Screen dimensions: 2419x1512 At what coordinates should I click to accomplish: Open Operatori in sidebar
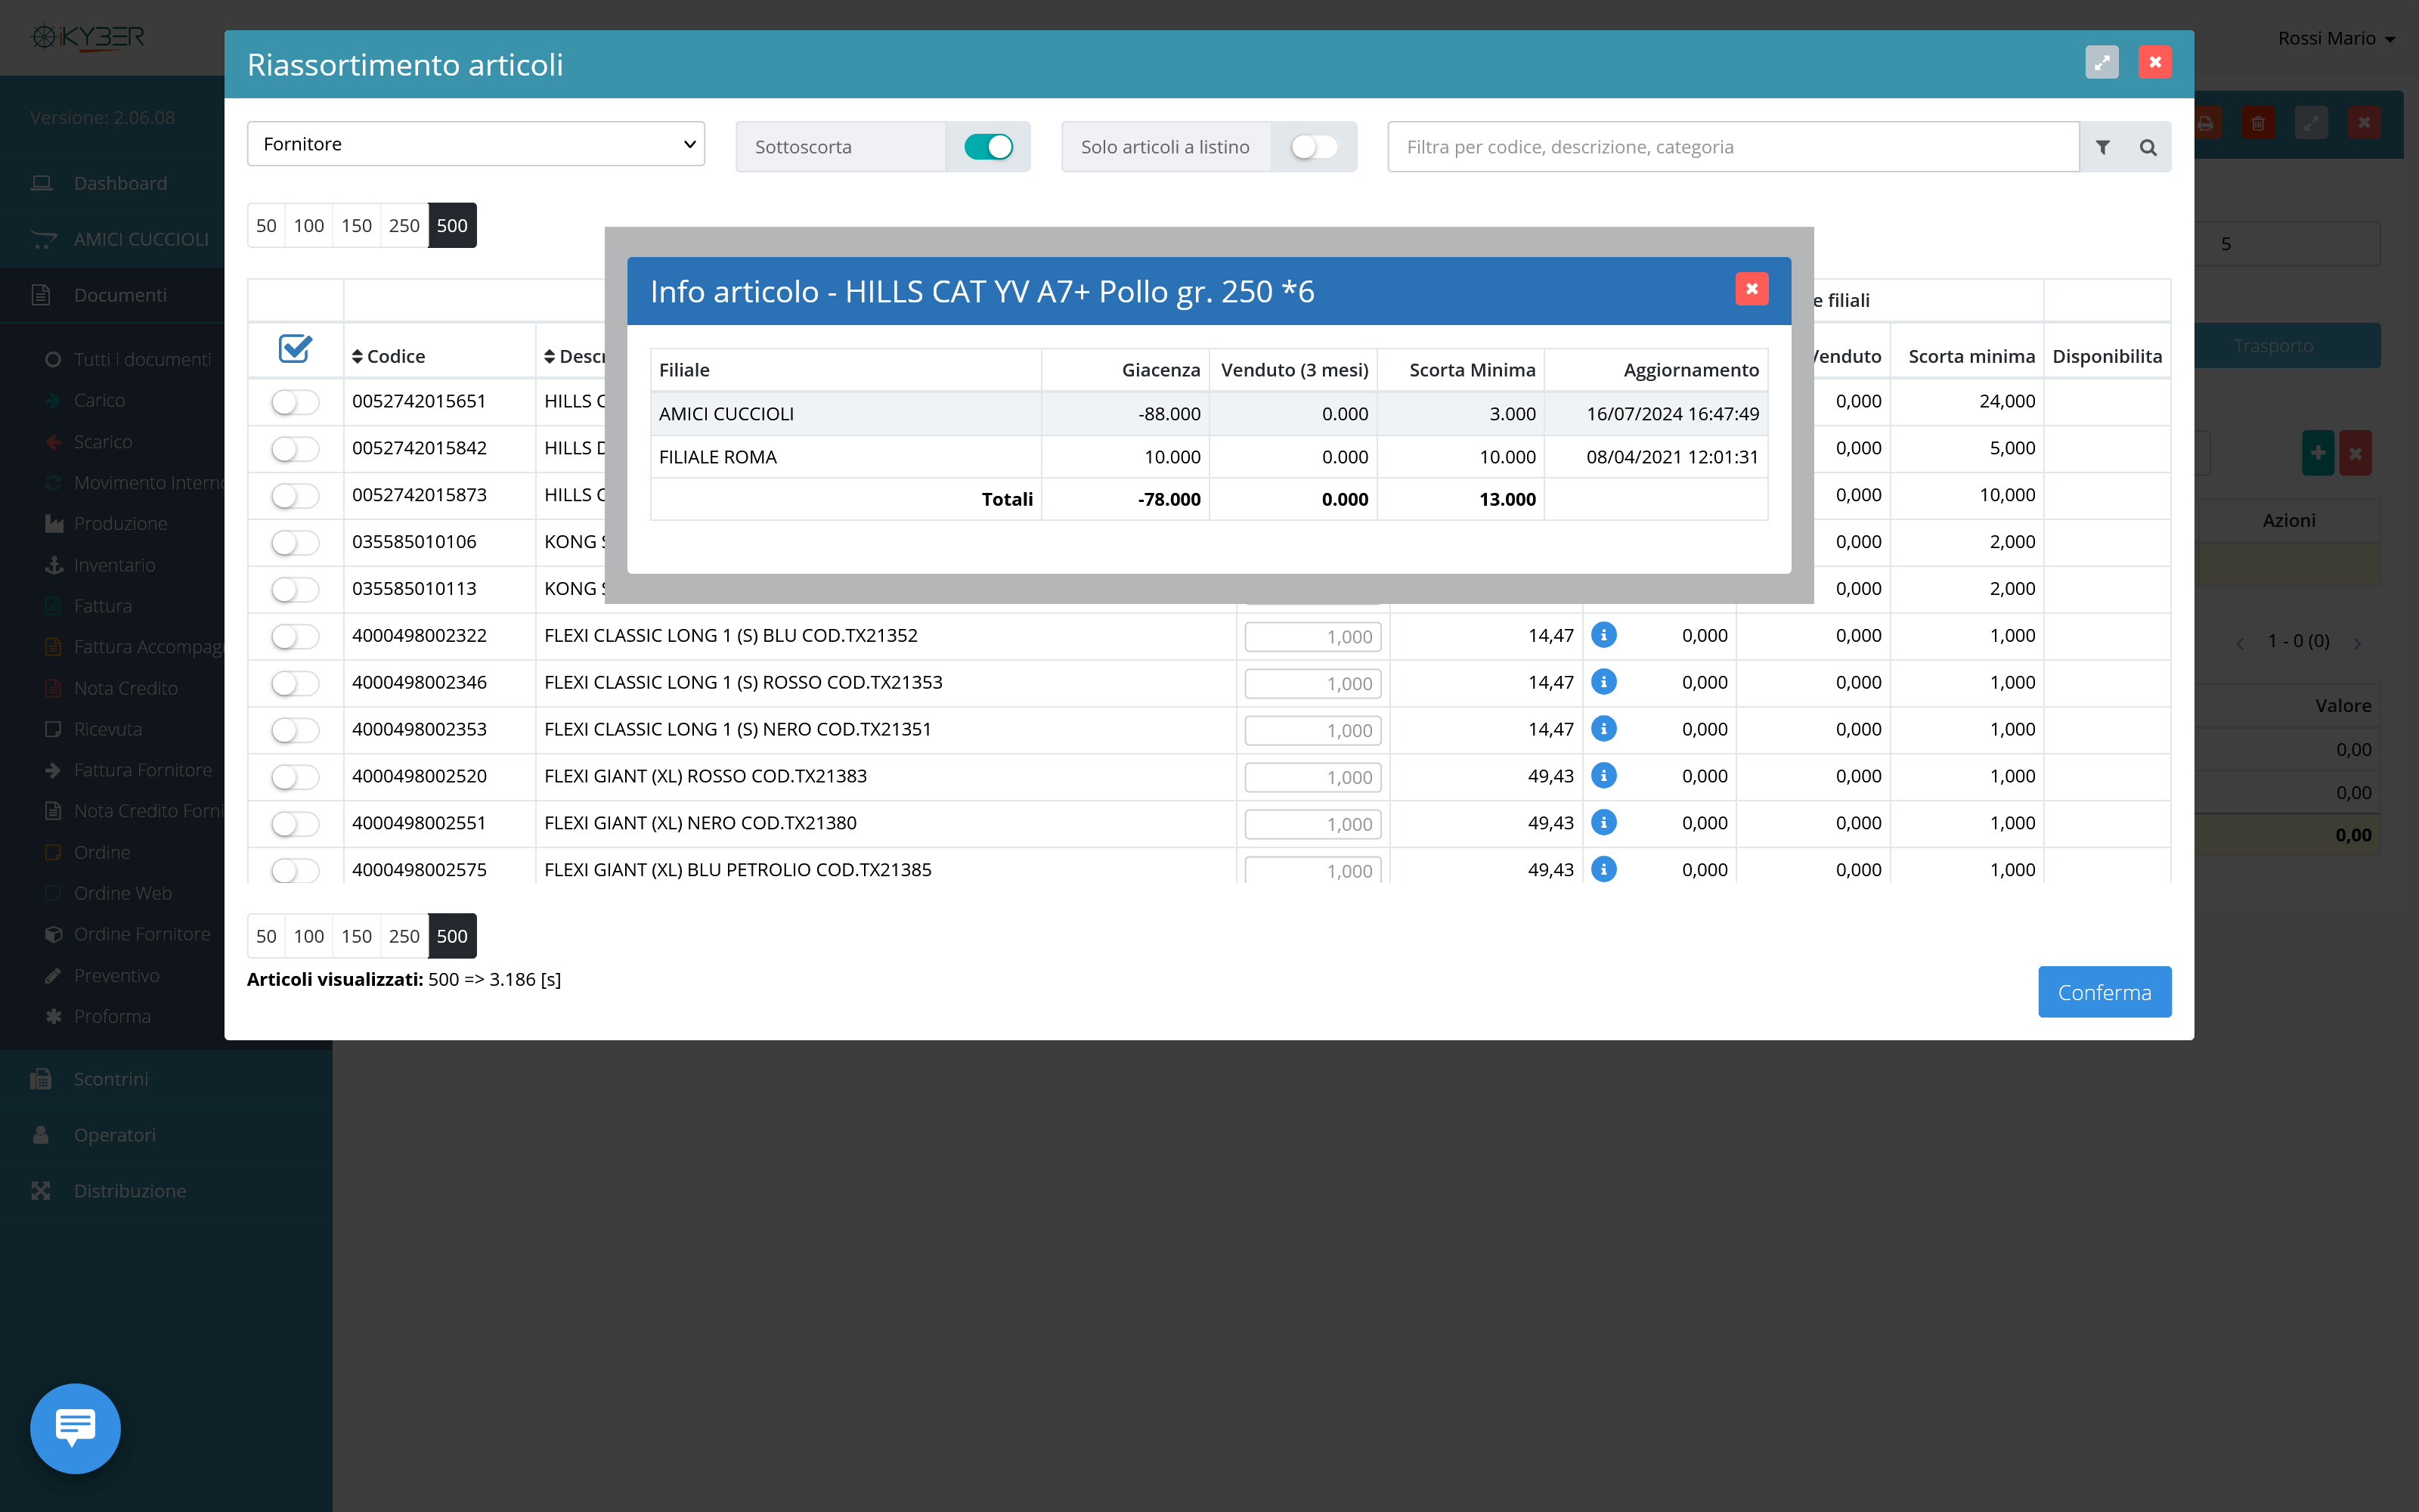pos(114,1135)
